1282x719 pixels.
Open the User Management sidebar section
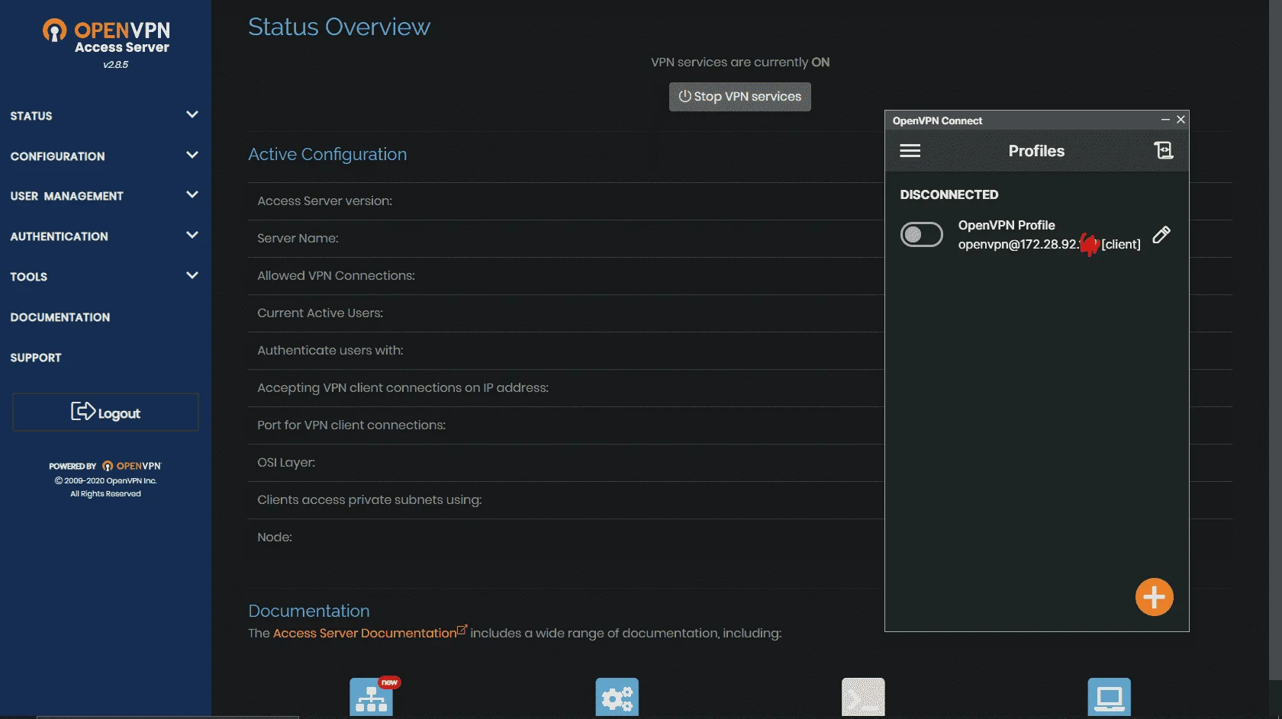pyautogui.click(x=66, y=196)
